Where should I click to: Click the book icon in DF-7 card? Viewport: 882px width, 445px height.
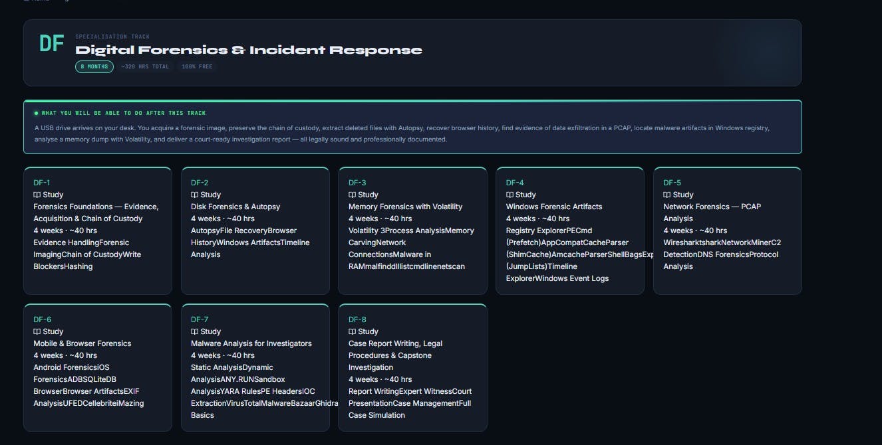(x=194, y=331)
